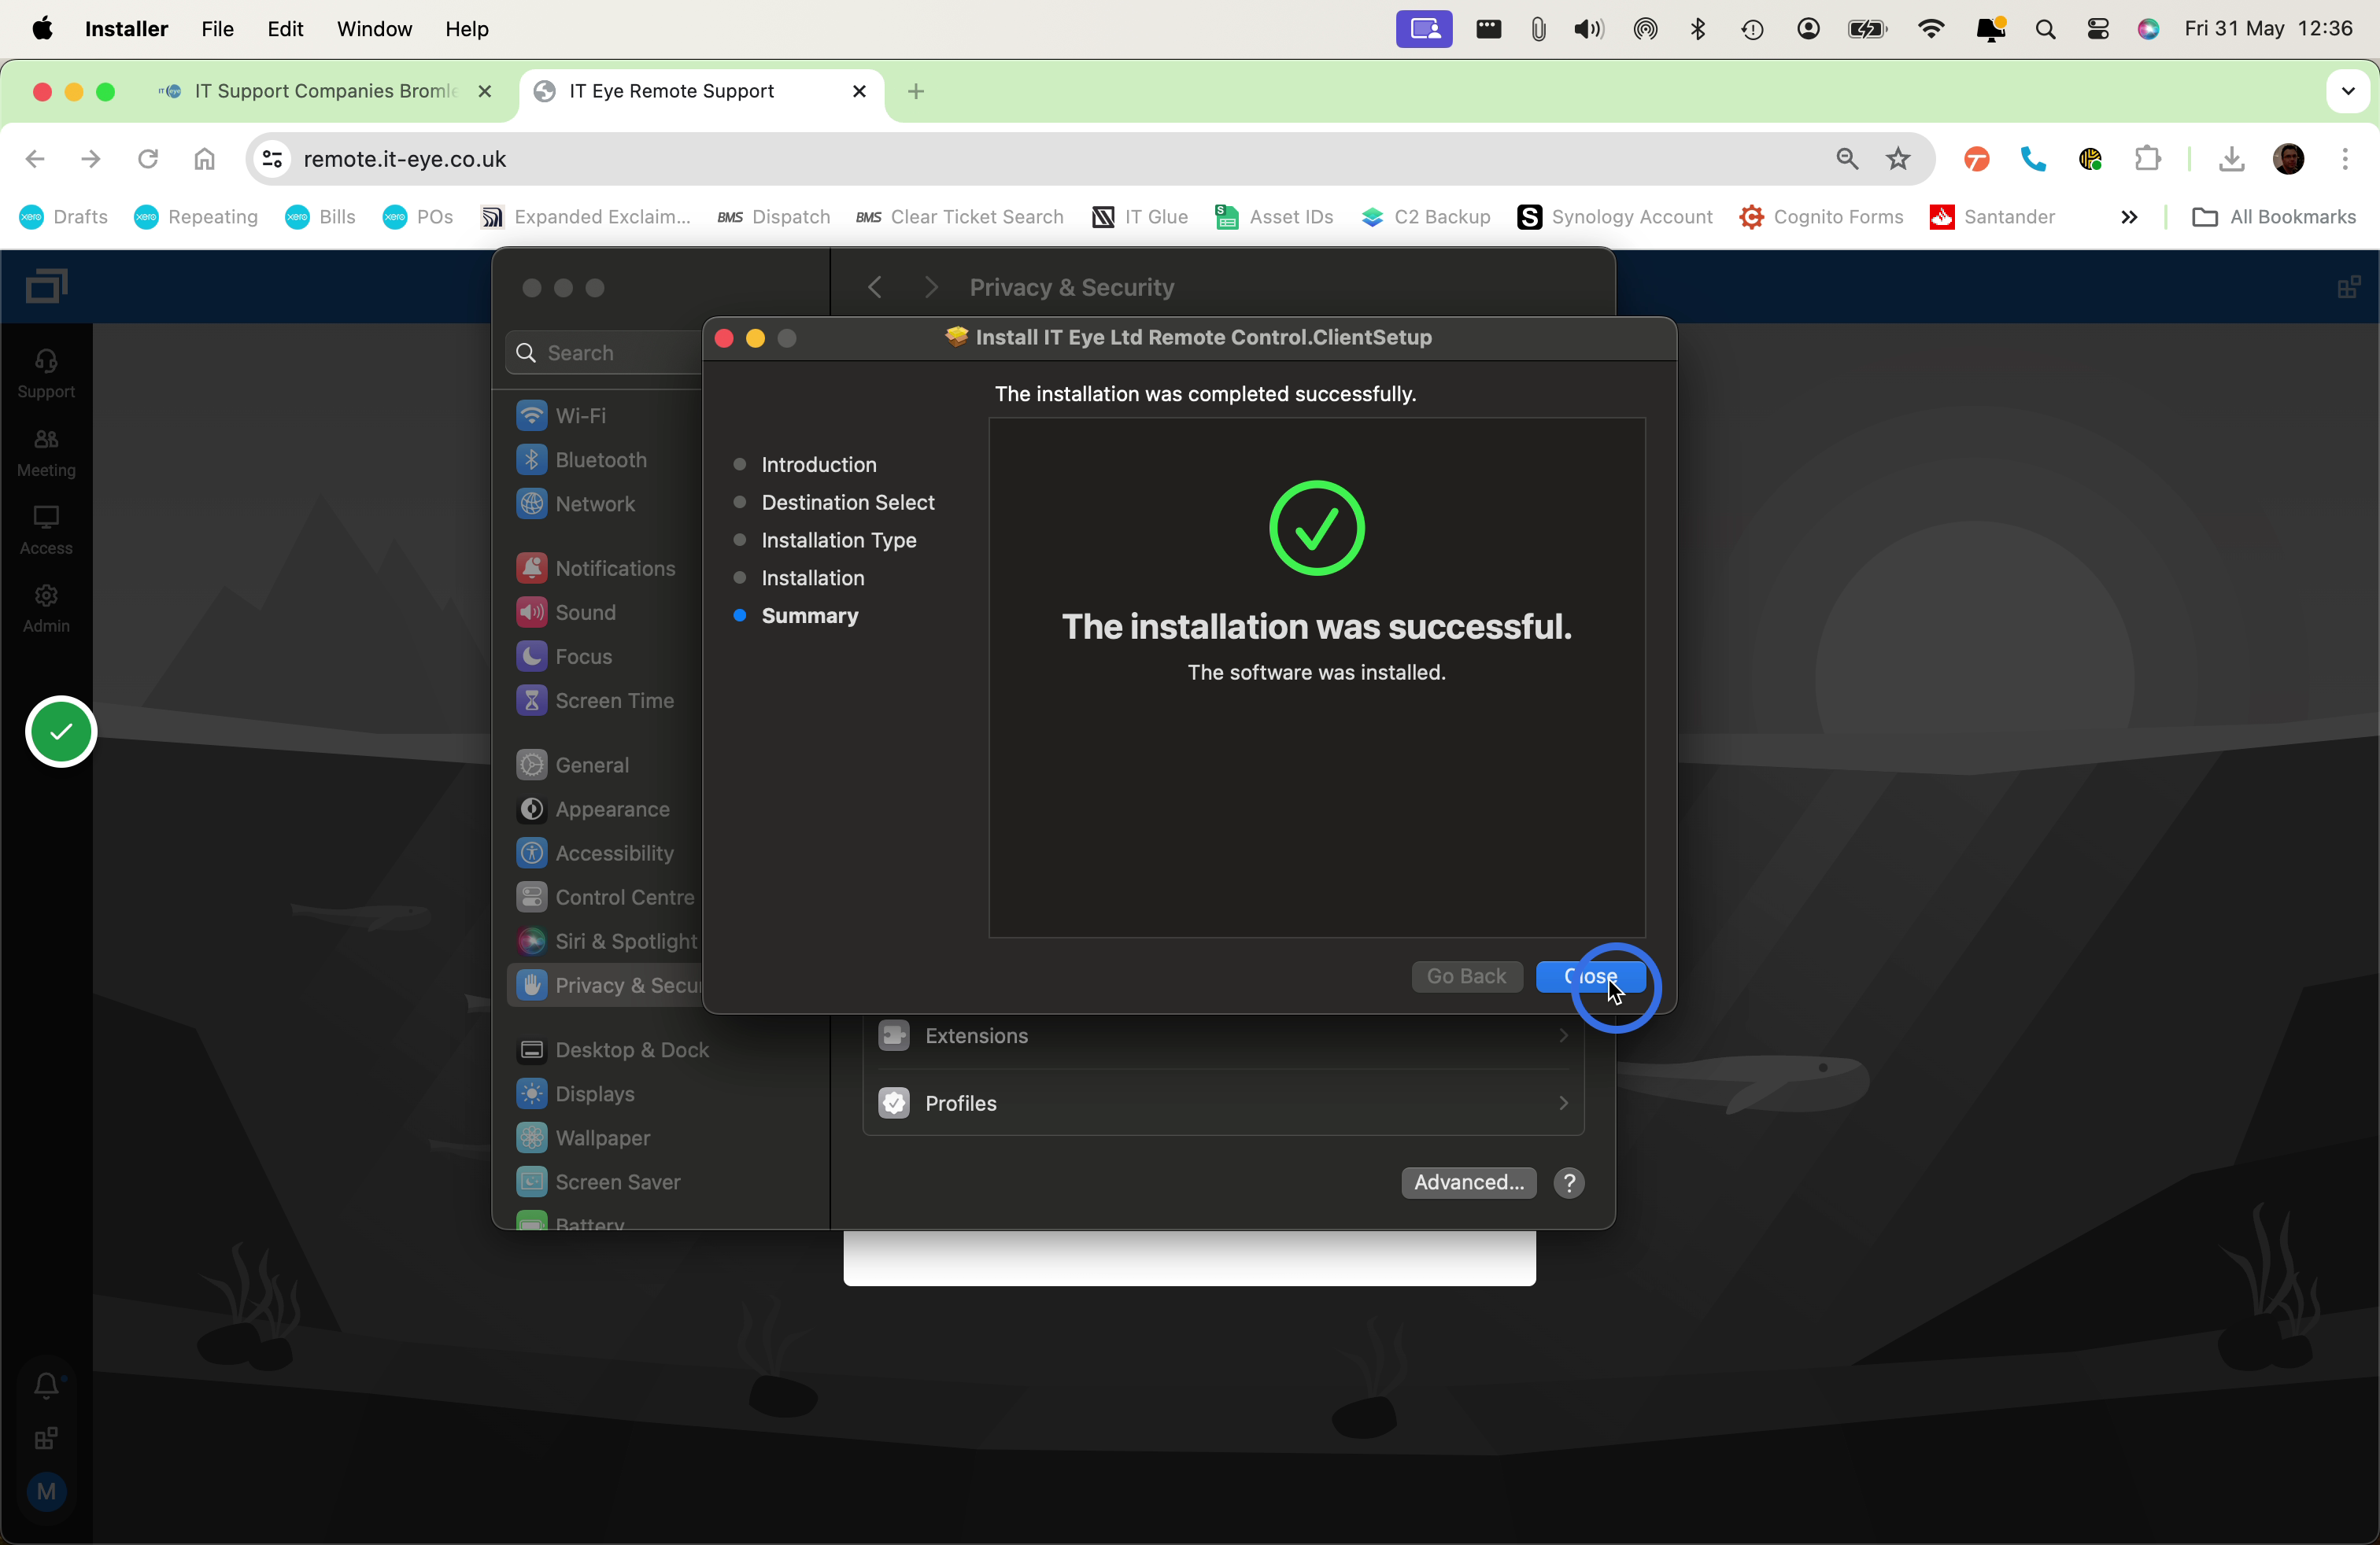Open a new Chrome tab with the plus button
The height and width of the screenshot is (1545, 2380).
(x=915, y=91)
